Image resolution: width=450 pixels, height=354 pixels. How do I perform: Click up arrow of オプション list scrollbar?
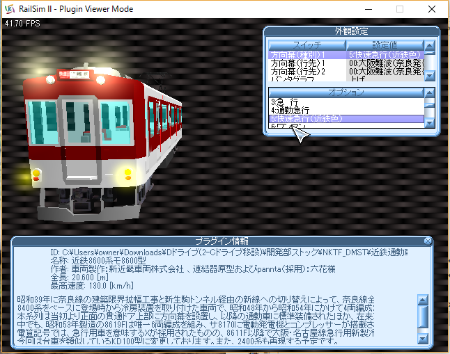pyautogui.click(x=429, y=93)
